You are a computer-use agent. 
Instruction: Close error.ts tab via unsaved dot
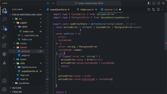coord(120,10)
